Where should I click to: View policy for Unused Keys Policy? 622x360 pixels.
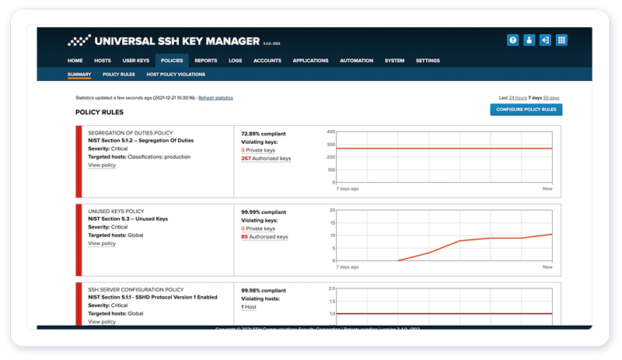[102, 243]
